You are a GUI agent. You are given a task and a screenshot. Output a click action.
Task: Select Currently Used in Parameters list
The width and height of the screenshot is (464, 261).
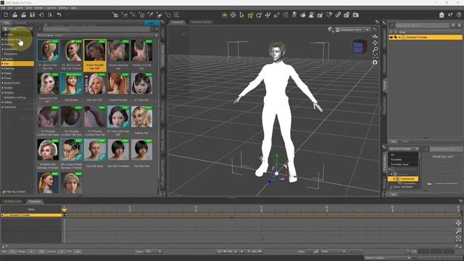[x=403, y=165]
